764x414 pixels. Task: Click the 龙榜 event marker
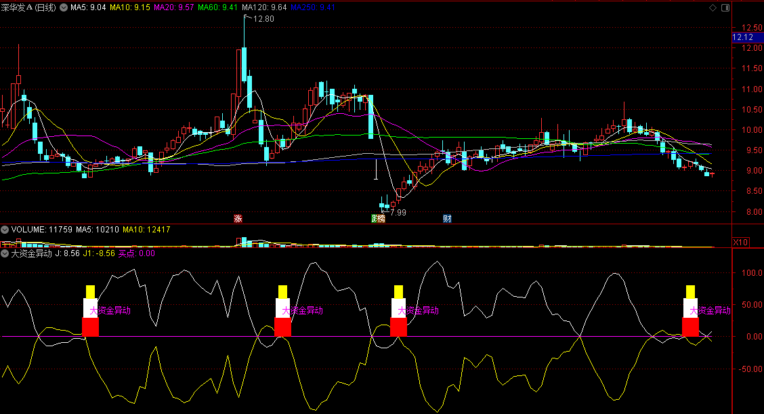click(378, 218)
